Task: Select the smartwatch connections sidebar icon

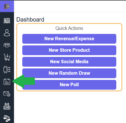Action: (x=7, y=70)
